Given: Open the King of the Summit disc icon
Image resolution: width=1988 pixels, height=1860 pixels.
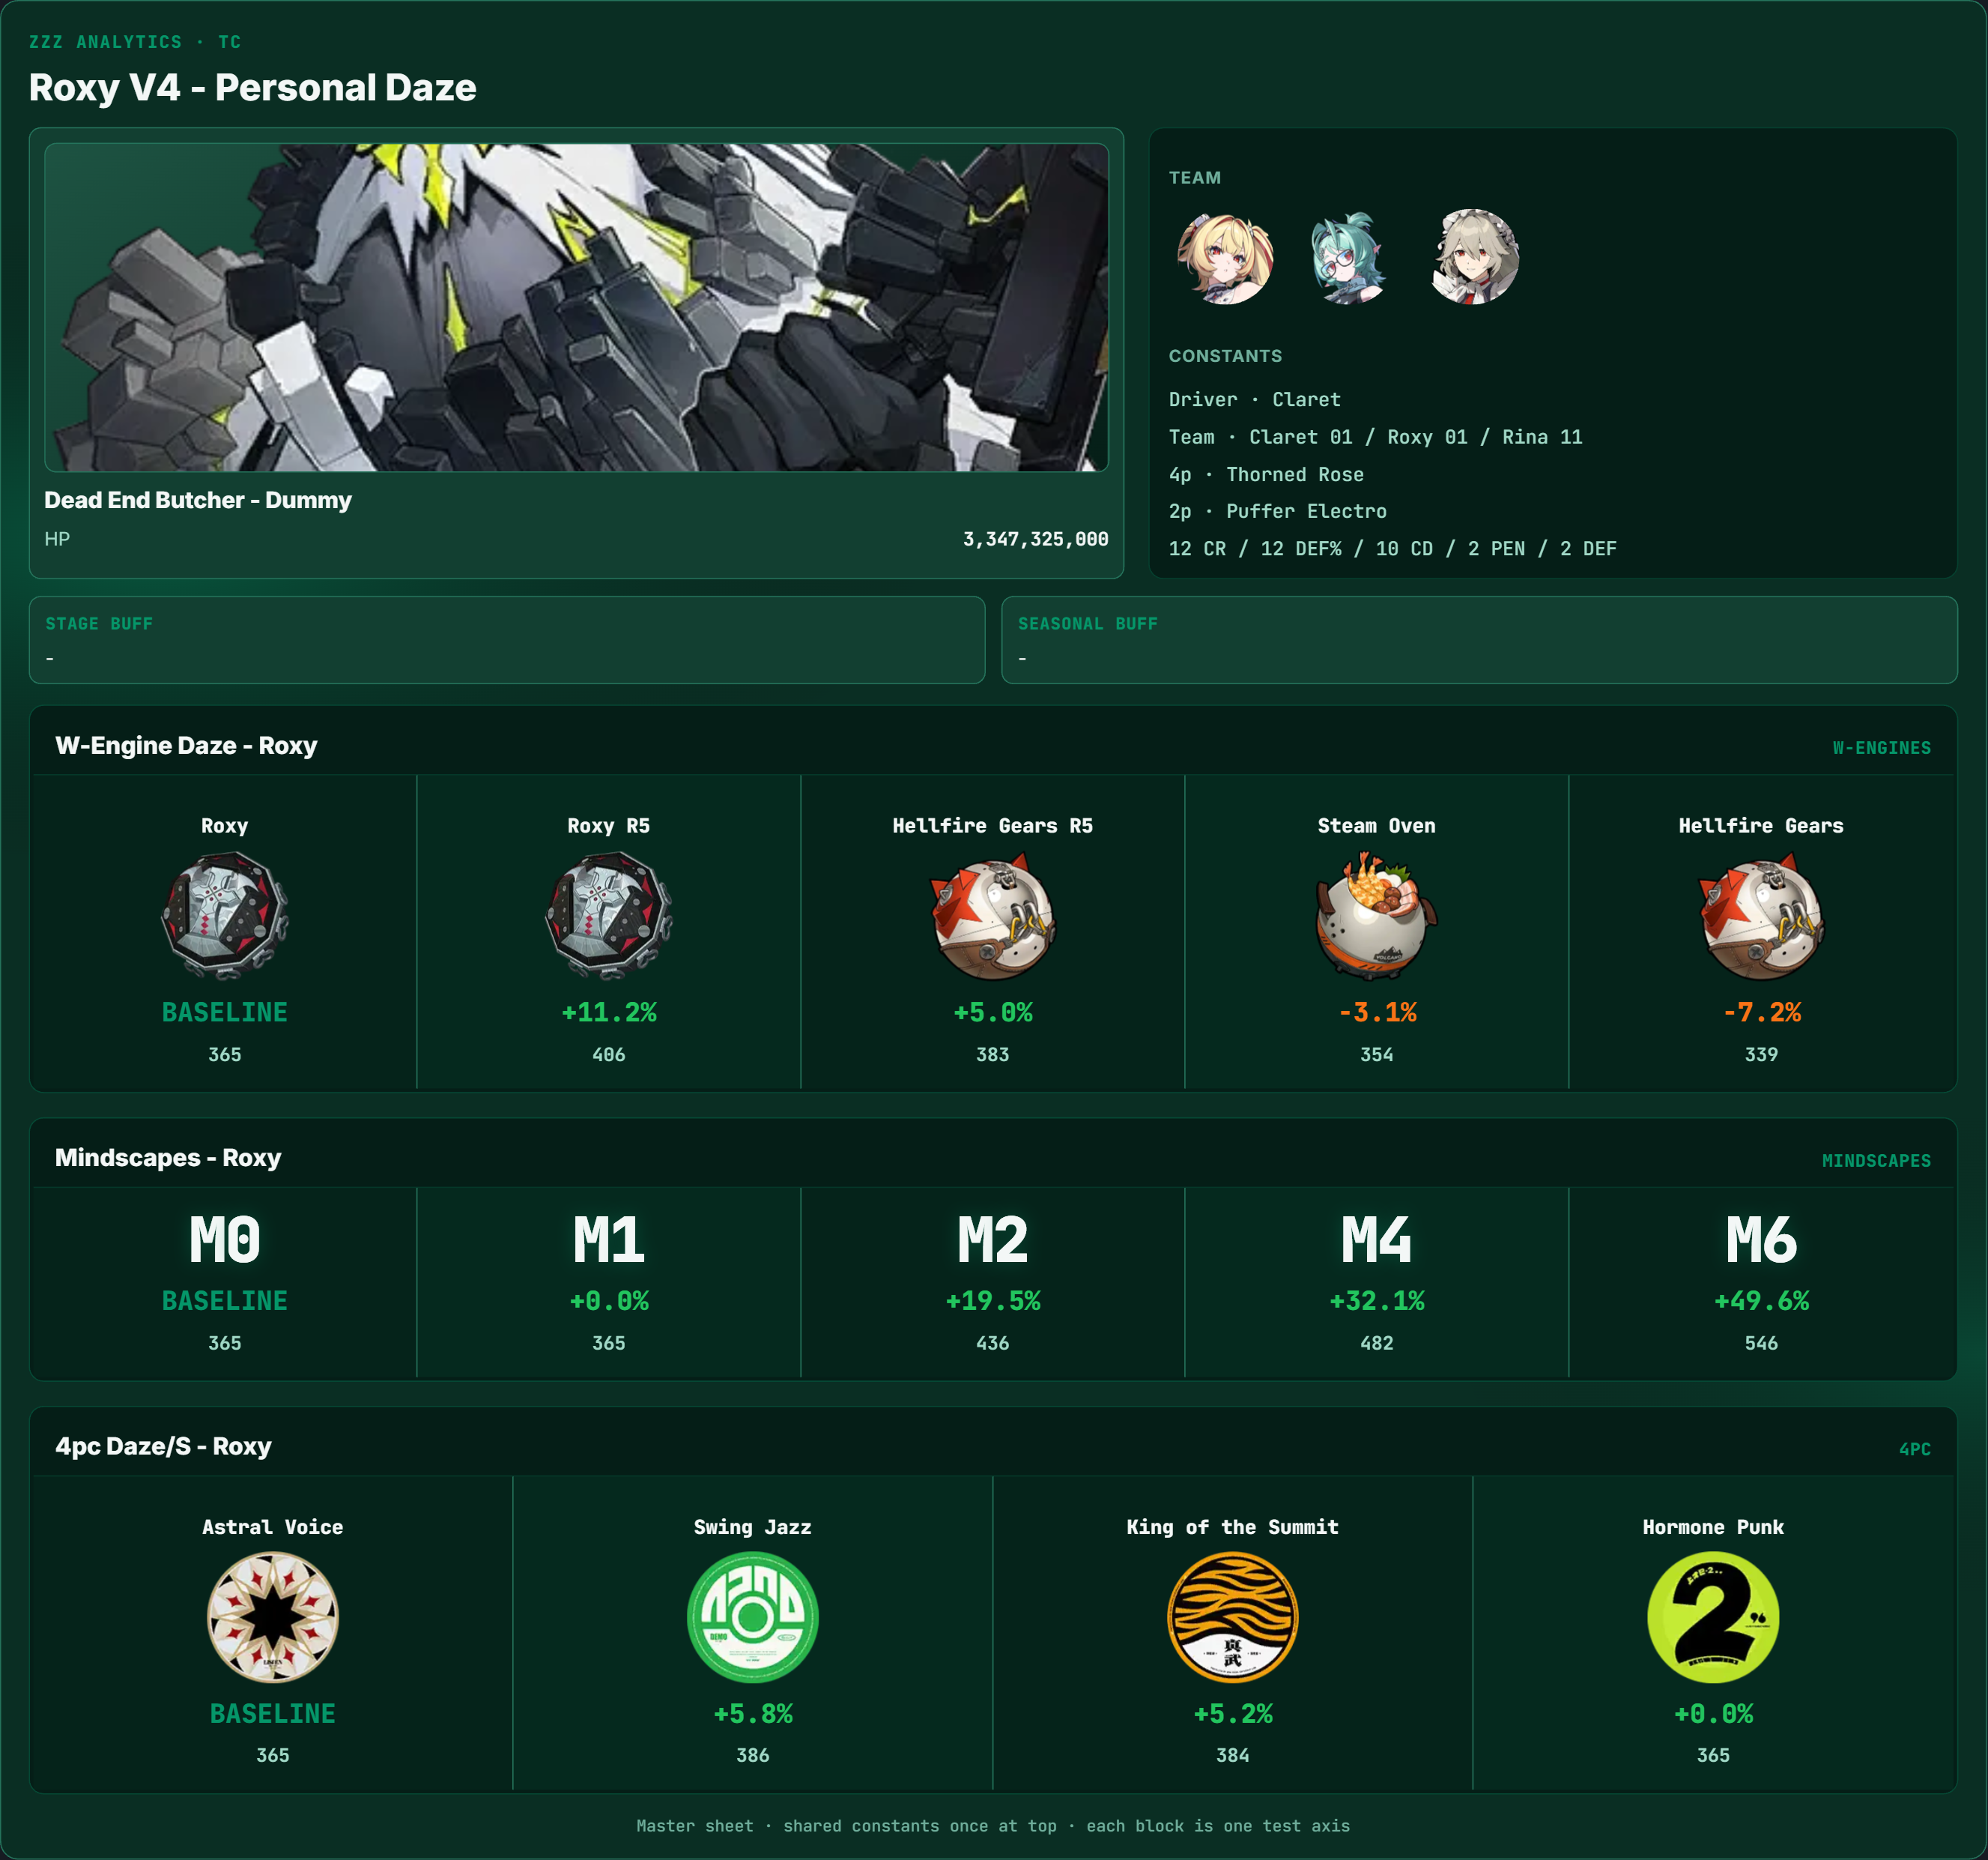Looking at the screenshot, I should tap(1233, 1617).
